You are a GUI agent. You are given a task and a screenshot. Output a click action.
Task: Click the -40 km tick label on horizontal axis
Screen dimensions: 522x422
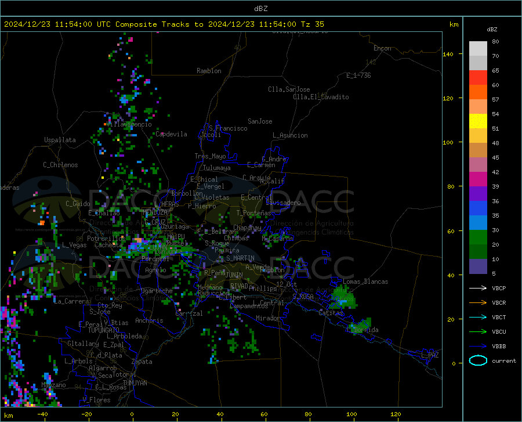42,414
